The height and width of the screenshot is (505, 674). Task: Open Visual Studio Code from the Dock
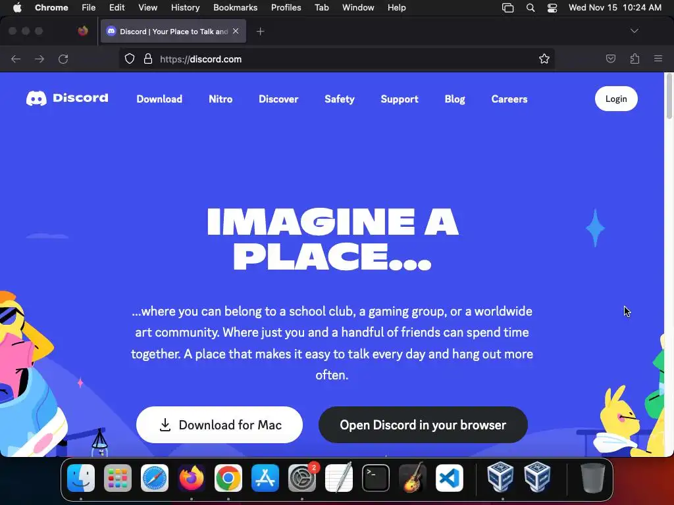pos(450,478)
